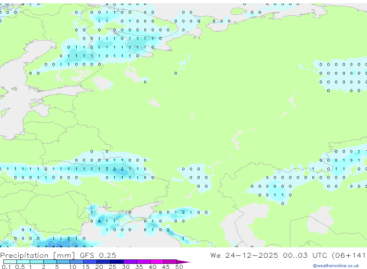Viewport: 367px width, 269px height.
Task: Click the forecast run label "(06+141"
Action: [349, 255]
